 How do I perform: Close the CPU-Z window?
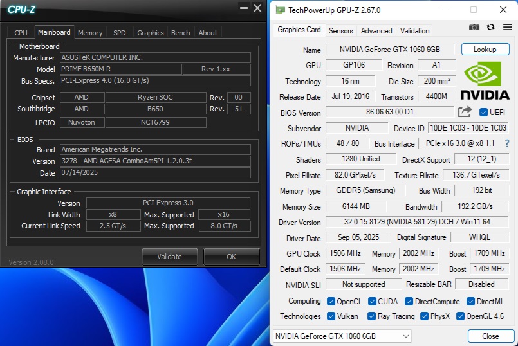point(257,8)
